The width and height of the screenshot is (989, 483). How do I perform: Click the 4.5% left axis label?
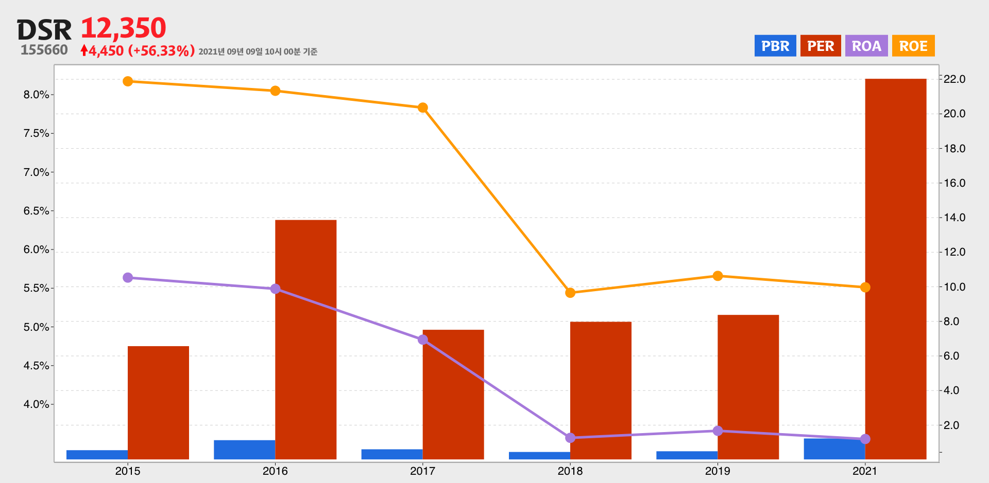(x=36, y=366)
